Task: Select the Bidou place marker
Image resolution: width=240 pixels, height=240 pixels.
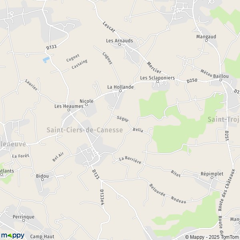Action: point(42,180)
